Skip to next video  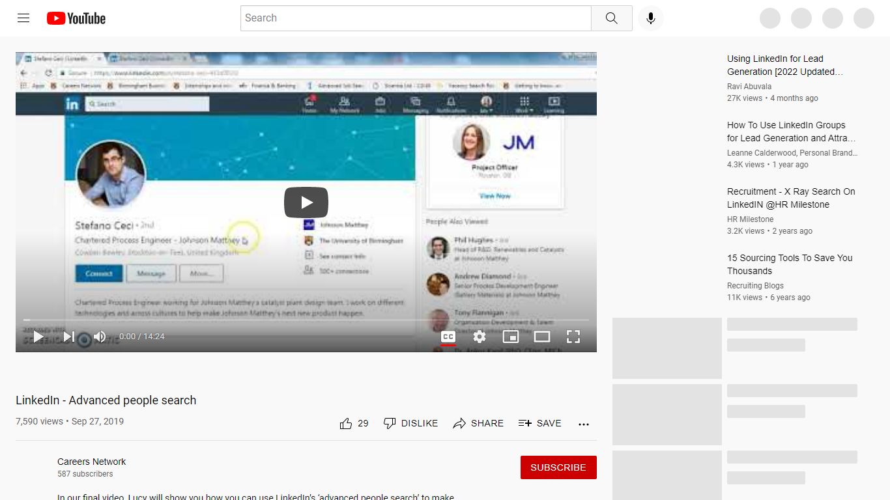69,337
